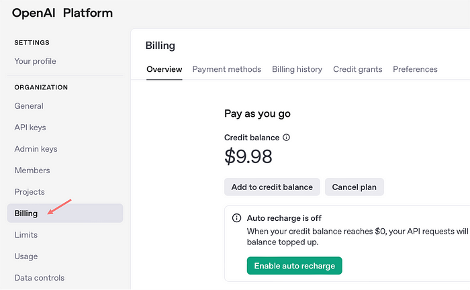Open the Admin keys page

(36, 149)
